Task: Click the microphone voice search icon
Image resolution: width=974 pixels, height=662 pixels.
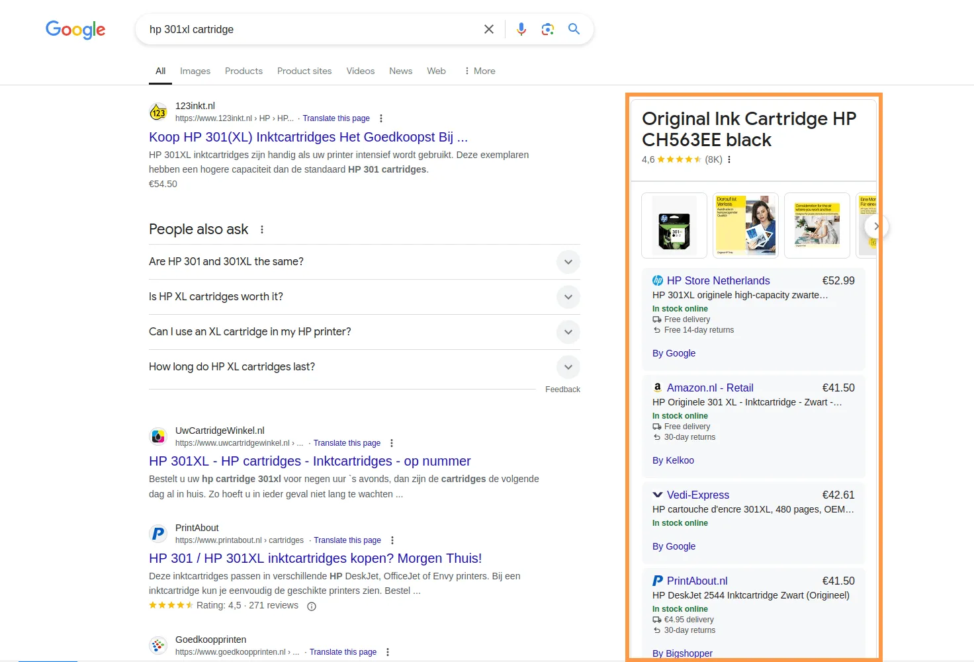Action: 521,29
